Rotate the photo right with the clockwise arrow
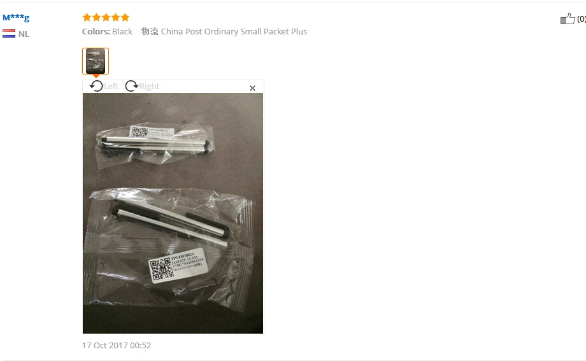586x361 pixels. 132,86
